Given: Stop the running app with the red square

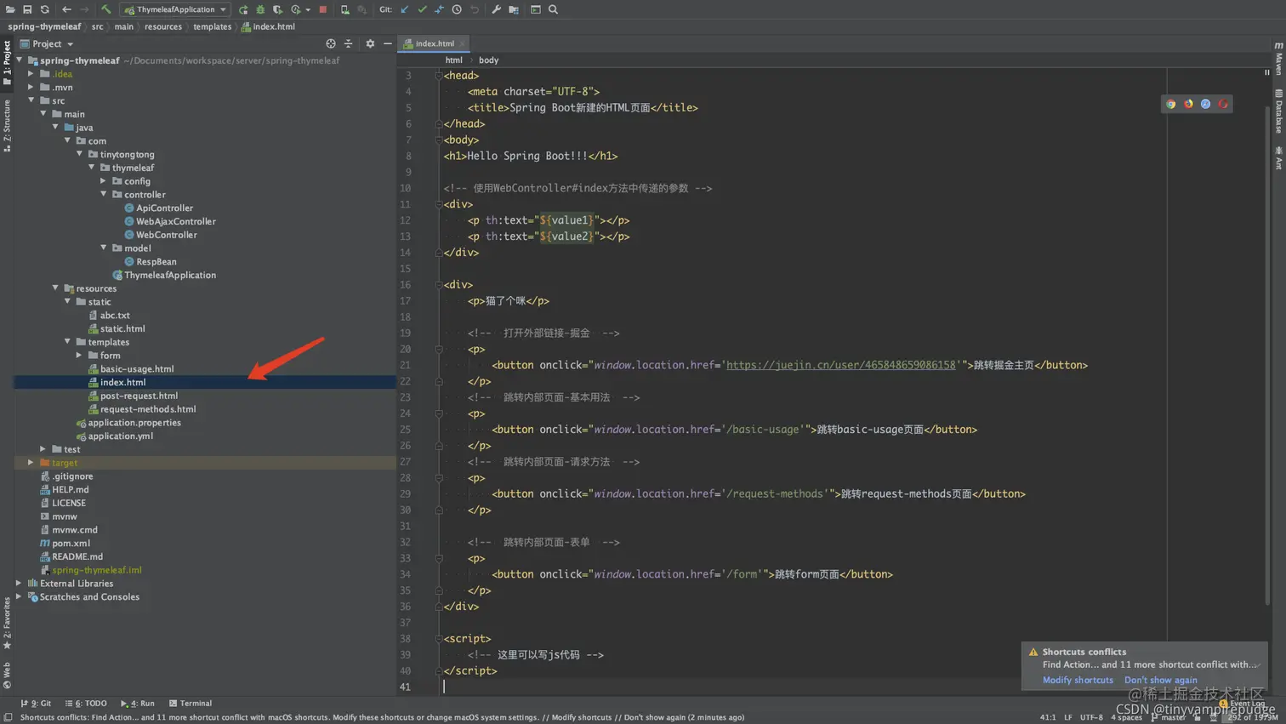Looking at the screenshot, I should [323, 9].
